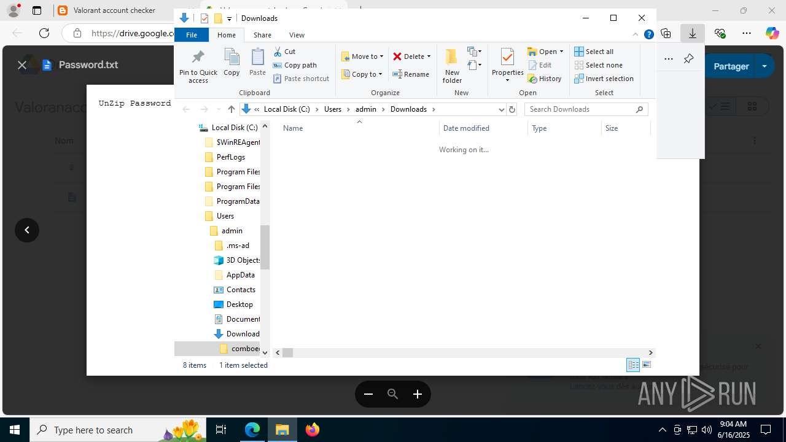786x442 pixels.
Task: Switch to the View ribbon tab
Action: [x=297, y=35]
